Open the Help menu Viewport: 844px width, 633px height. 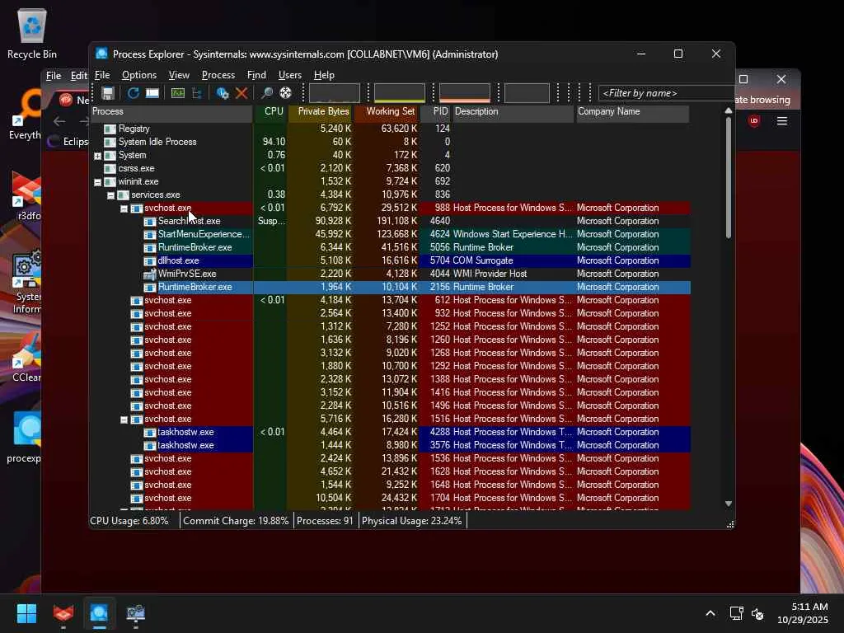(x=324, y=75)
